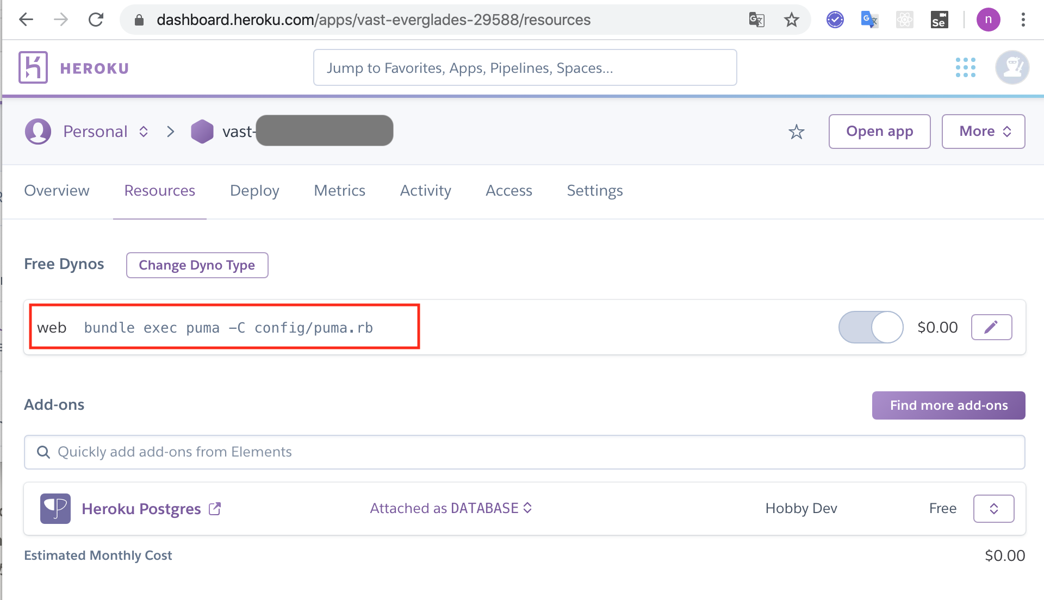The image size is (1044, 600).
Task: Click the Hobby Dev plan text
Action: tap(801, 508)
